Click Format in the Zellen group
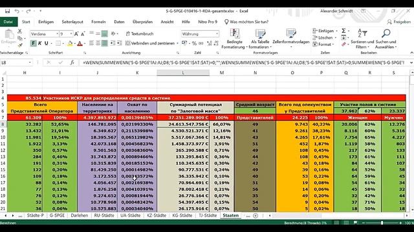 [323, 44]
